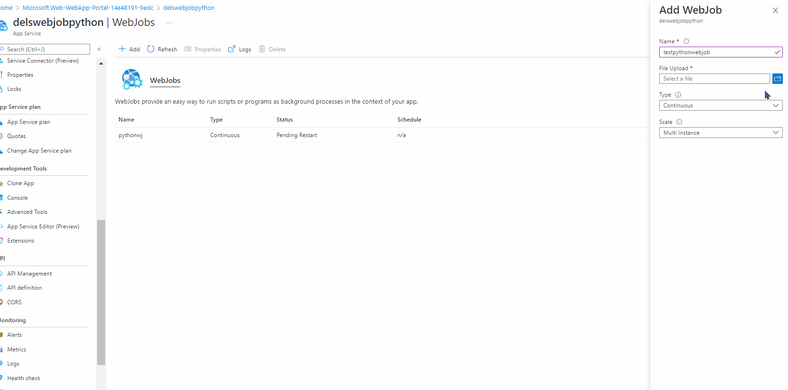The width and height of the screenshot is (788, 390).
Task: Click the Microsoft.Web-WebApp-Portal breadcrumb link
Action: tap(88, 8)
